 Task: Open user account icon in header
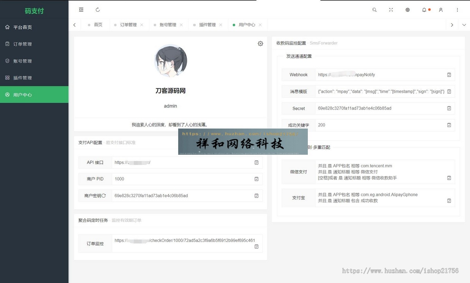click(441, 10)
